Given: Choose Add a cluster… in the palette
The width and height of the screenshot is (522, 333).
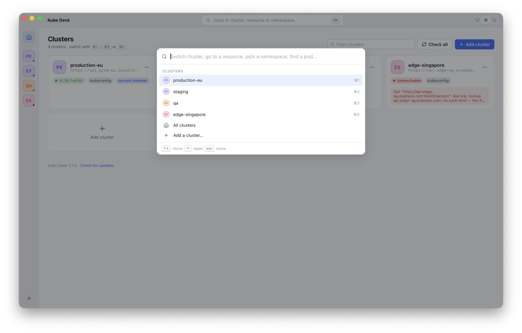Looking at the screenshot, I should coord(261,135).
